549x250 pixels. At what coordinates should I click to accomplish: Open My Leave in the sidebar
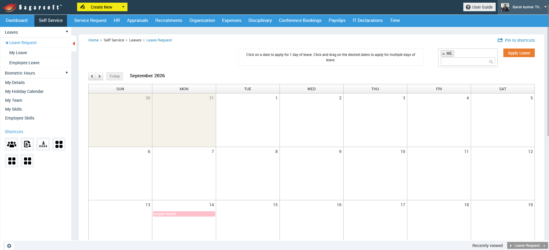click(18, 53)
